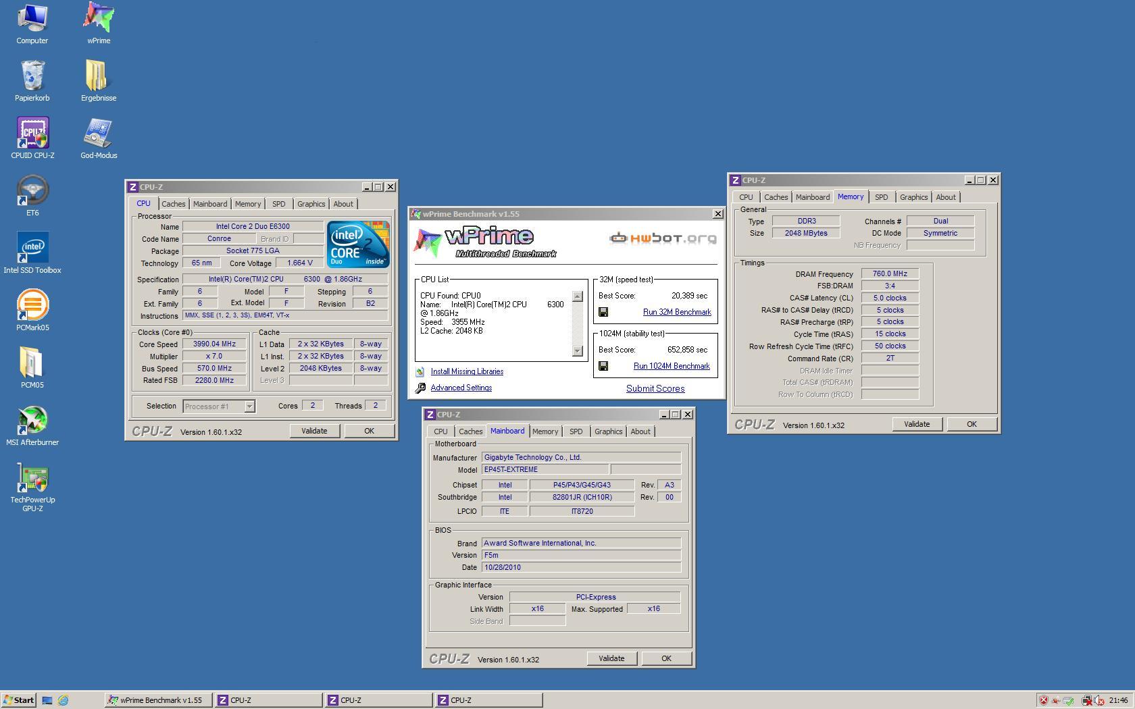Open Internet Explorer from quick launch
The height and width of the screenshot is (709, 1135).
63,700
